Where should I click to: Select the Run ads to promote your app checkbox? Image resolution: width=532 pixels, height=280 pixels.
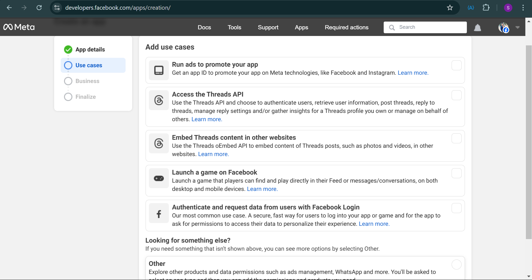[x=456, y=66]
